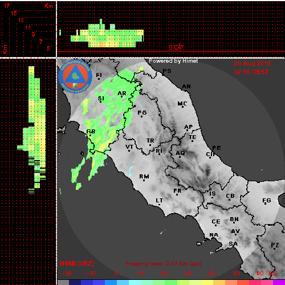
Task: Click the SI city label on map
Action: click(101, 99)
